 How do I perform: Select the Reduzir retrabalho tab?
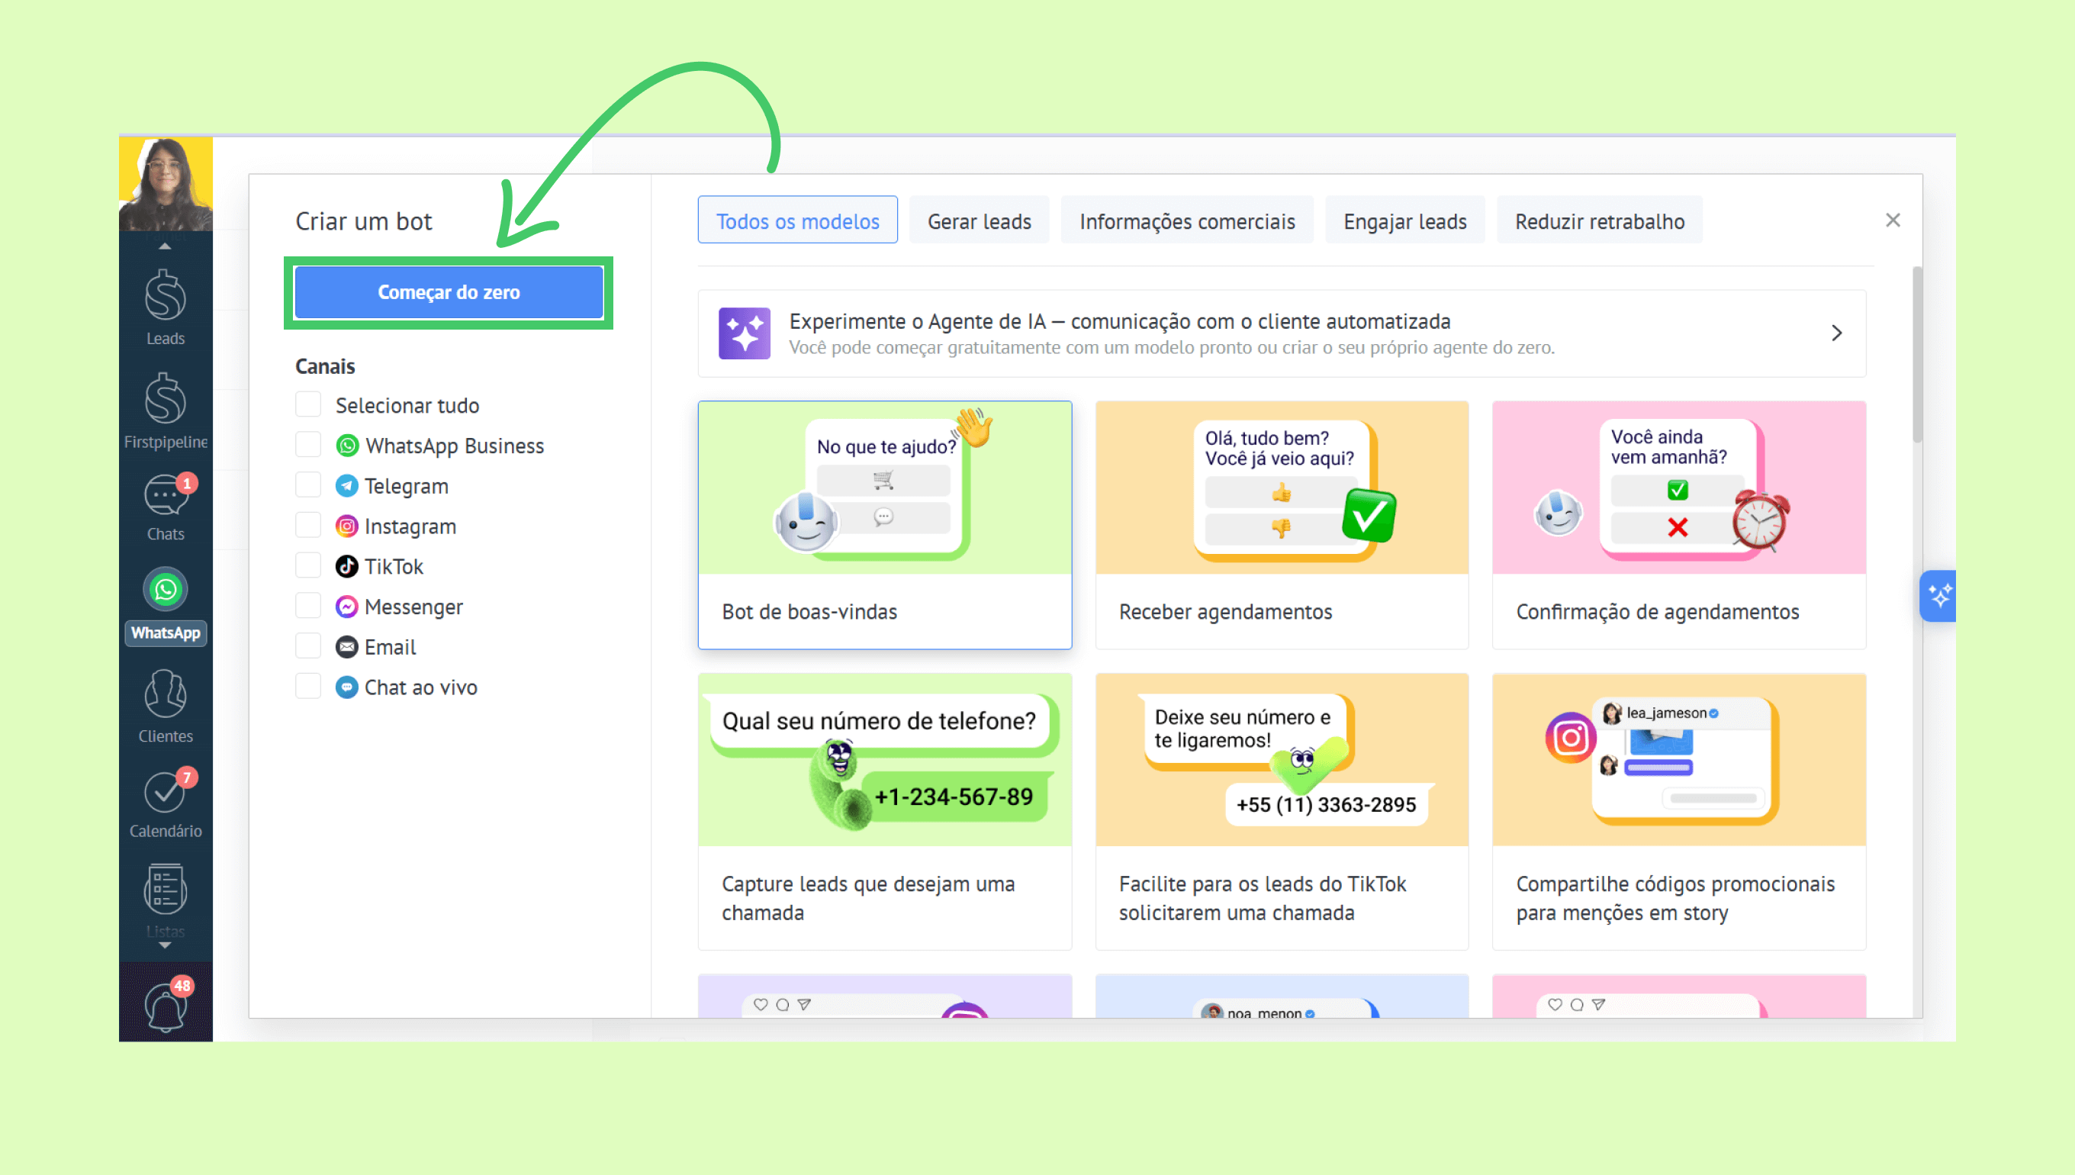coord(1599,221)
